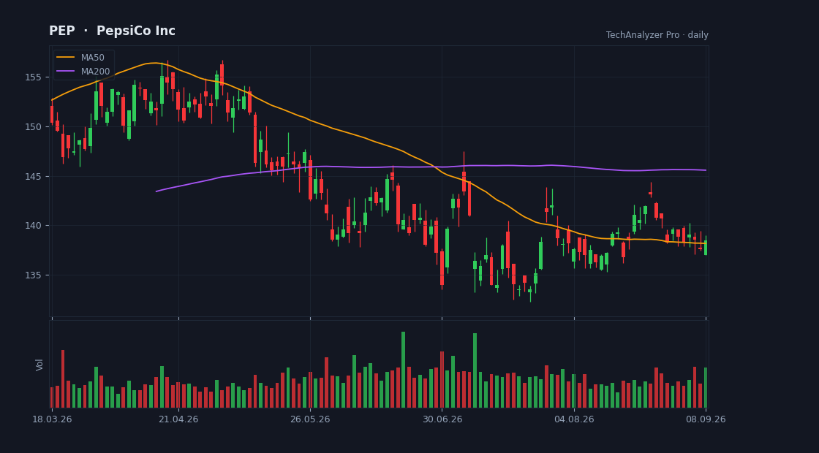Click the 21.04.26 date label
The height and width of the screenshot is (453, 819).
[178, 419]
